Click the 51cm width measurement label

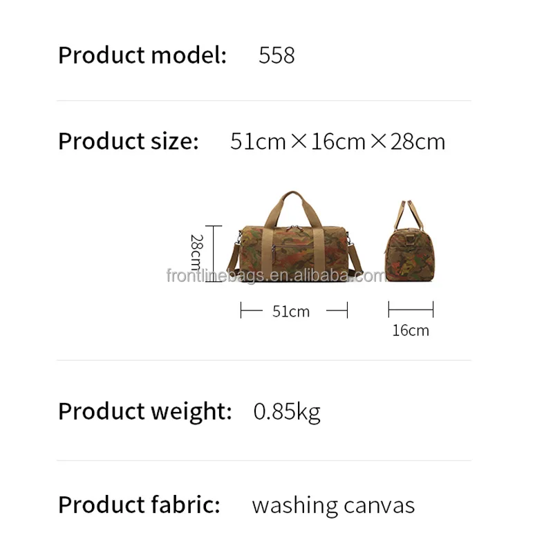point(291,312)
